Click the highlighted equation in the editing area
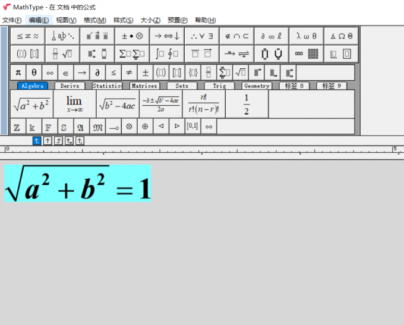This screenshot has width=404, height=325. click(77, 184)
